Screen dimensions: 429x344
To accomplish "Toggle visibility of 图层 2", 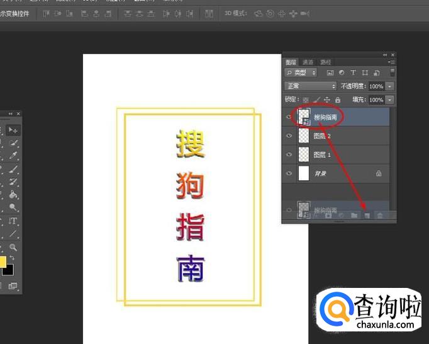I will coord(289,135).
